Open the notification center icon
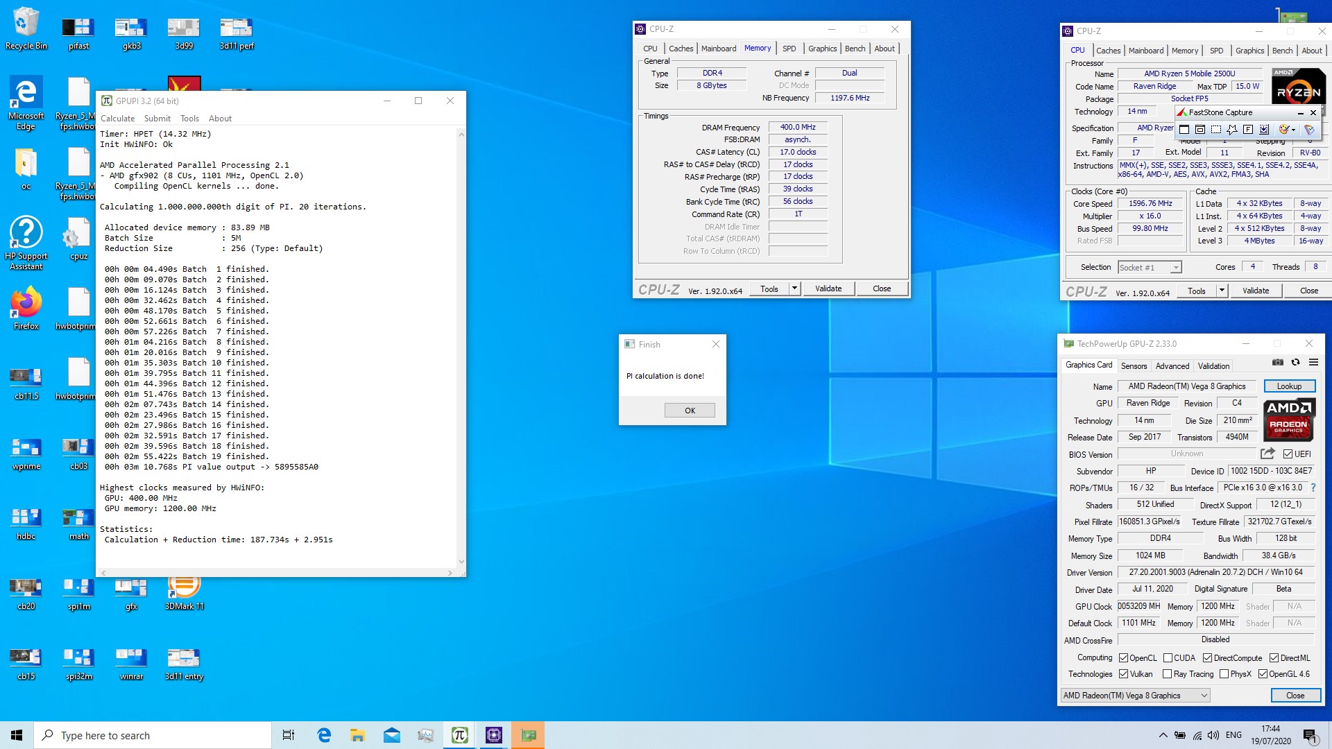This screenshot has width=1332, height=749. 1310,735
